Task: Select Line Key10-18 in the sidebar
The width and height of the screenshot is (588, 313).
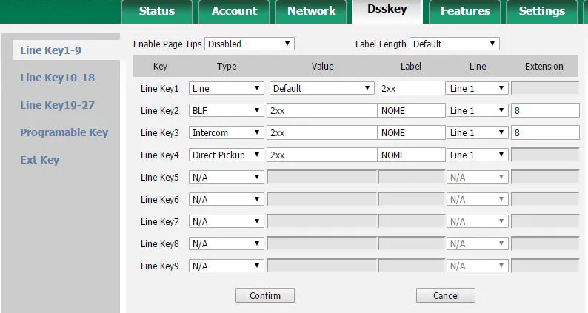Action: coord(57,78)
